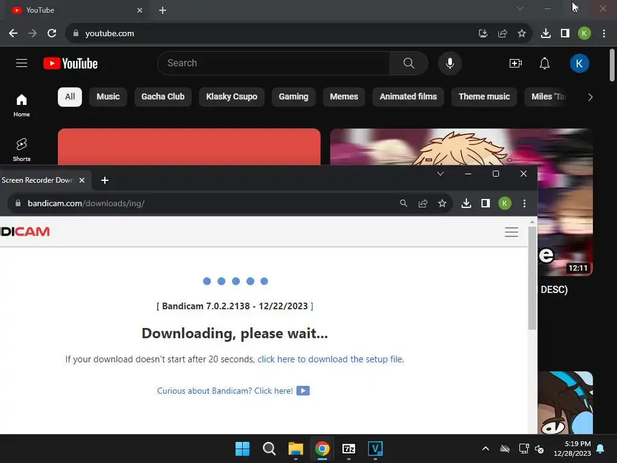Open Chrome menu in Bandicam window

[524, 203]
